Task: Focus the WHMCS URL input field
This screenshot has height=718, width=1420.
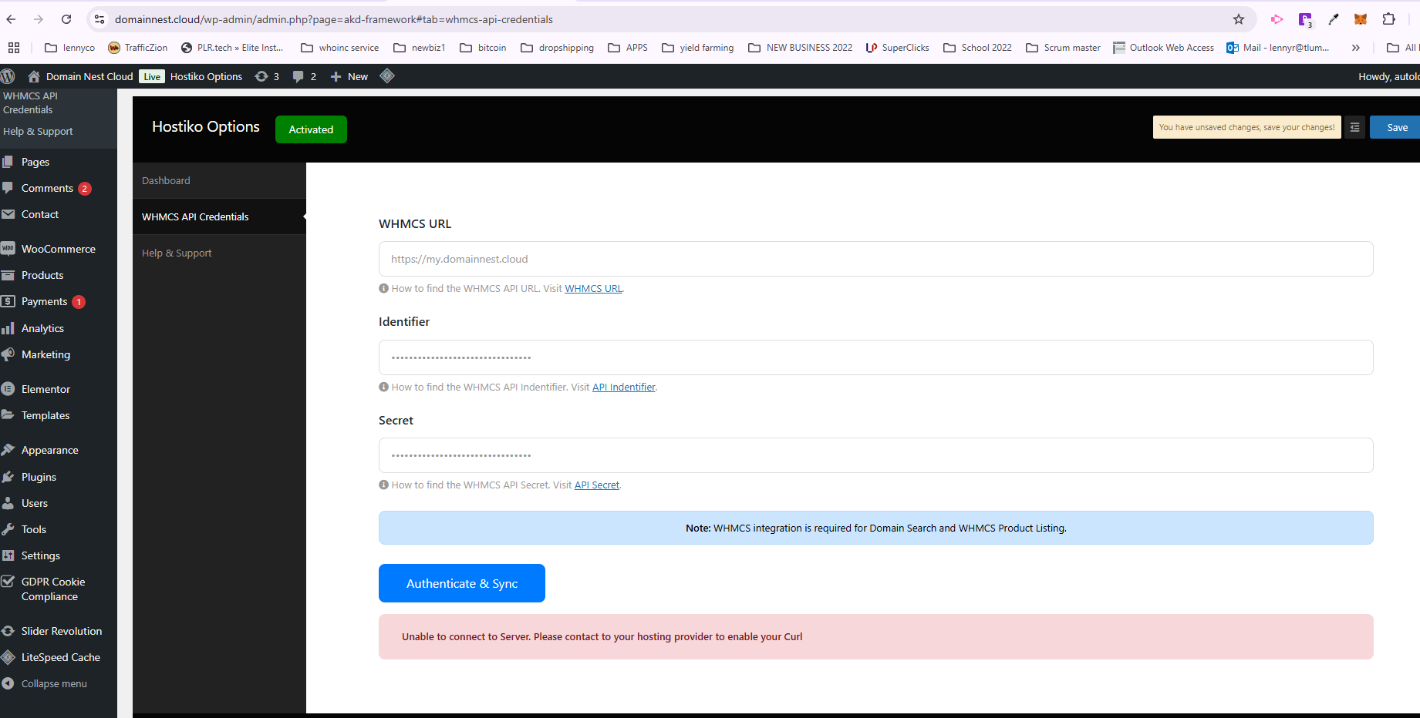Action: [875, 259]
